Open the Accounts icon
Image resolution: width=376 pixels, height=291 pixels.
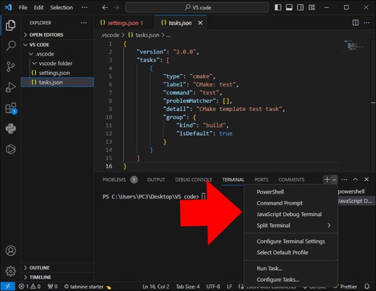click(x=11, y=251)
